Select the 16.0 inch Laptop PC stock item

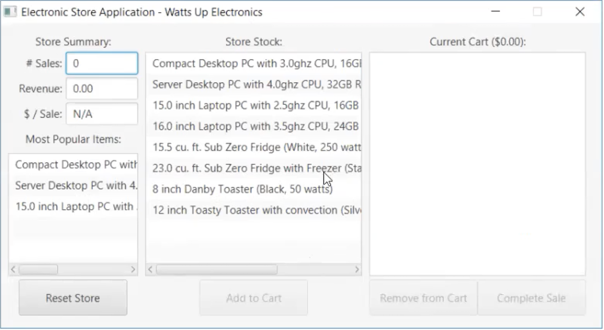click(x=253, y=127)
